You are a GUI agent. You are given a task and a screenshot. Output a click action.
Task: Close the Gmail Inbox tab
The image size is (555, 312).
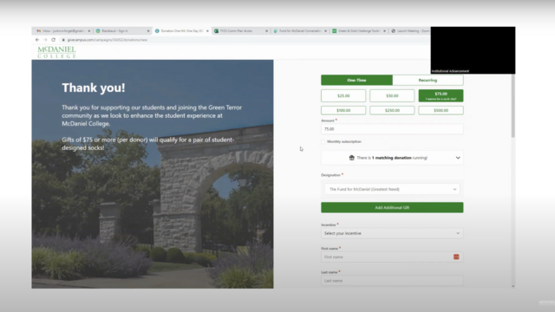coord(89,31)
